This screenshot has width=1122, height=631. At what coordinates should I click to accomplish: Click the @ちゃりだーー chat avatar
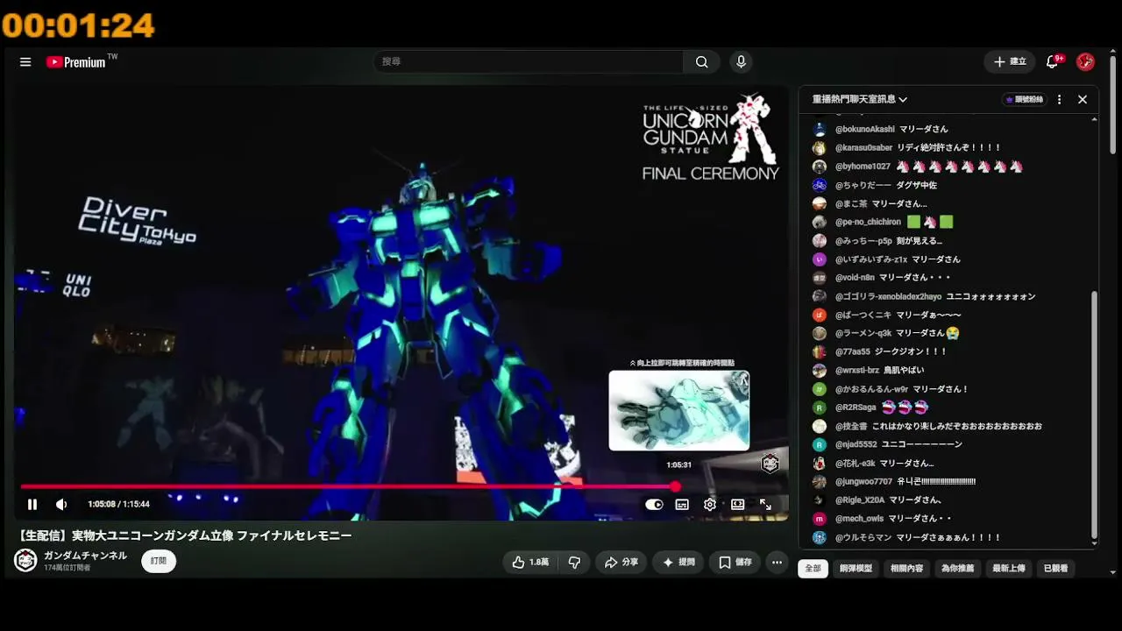pos(820,185)
